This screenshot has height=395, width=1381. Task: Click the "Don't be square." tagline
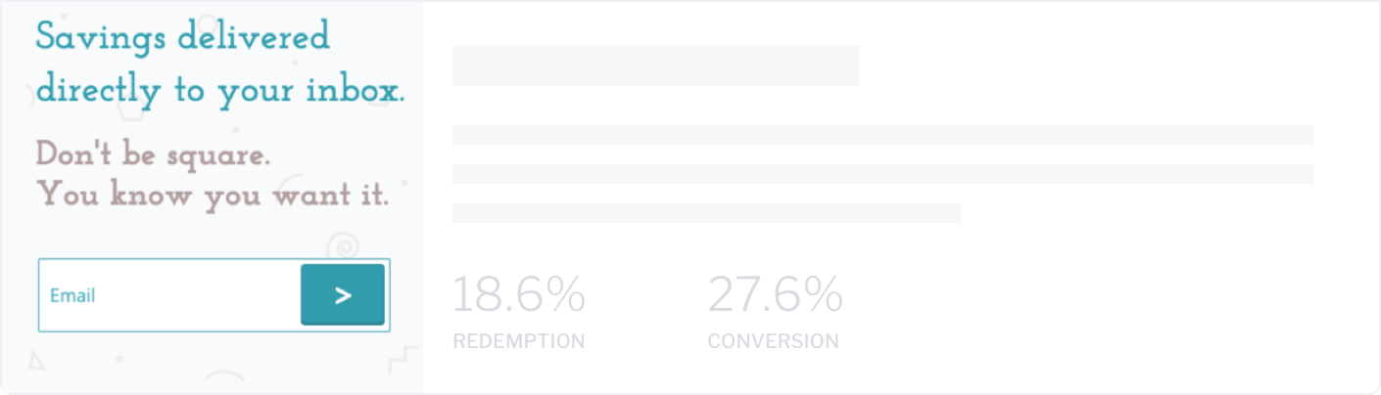tap(153, 154)
